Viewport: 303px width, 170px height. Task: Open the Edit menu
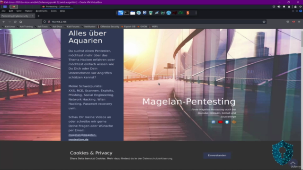point(11,11)
